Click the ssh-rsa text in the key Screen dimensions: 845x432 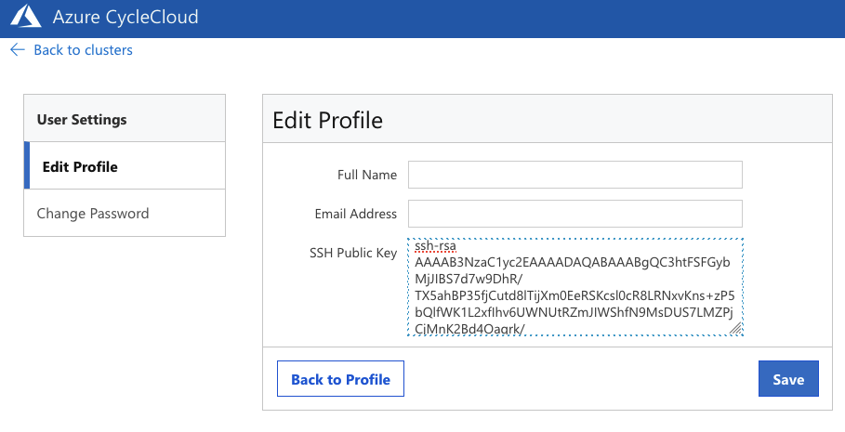click(435, 245)
